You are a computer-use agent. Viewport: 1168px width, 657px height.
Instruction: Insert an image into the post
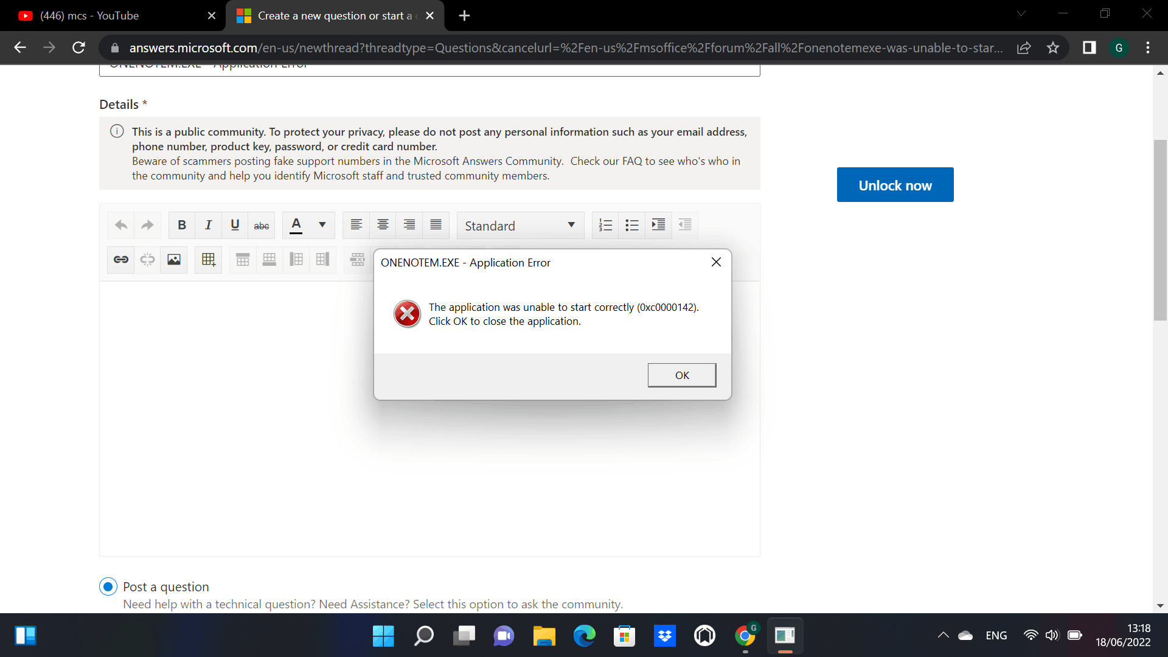tap(174, 260)
